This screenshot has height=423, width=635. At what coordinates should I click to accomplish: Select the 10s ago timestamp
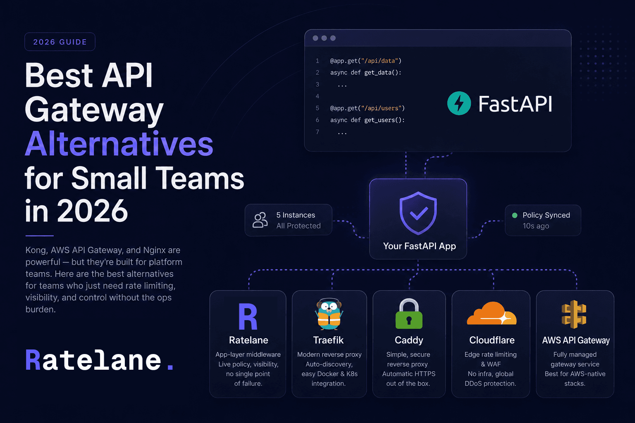(x=536, y=226)
